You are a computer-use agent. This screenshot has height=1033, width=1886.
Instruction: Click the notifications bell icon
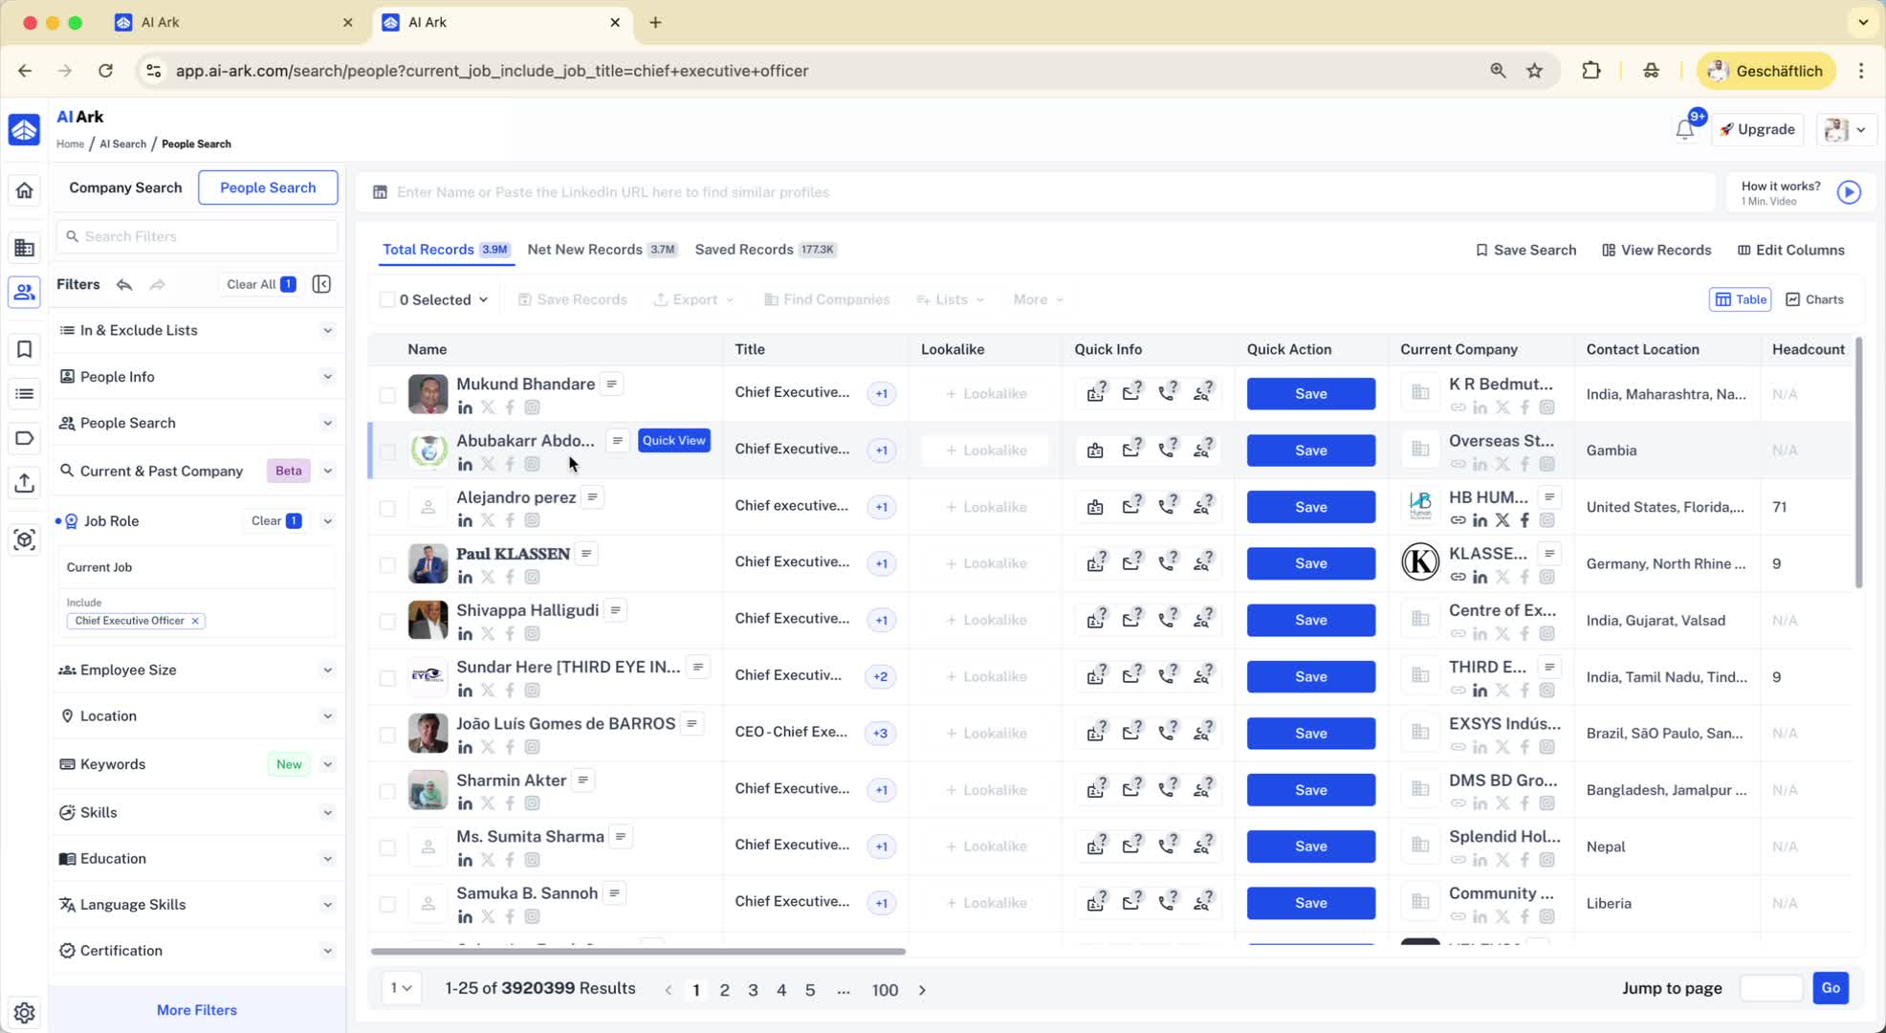1684,130
